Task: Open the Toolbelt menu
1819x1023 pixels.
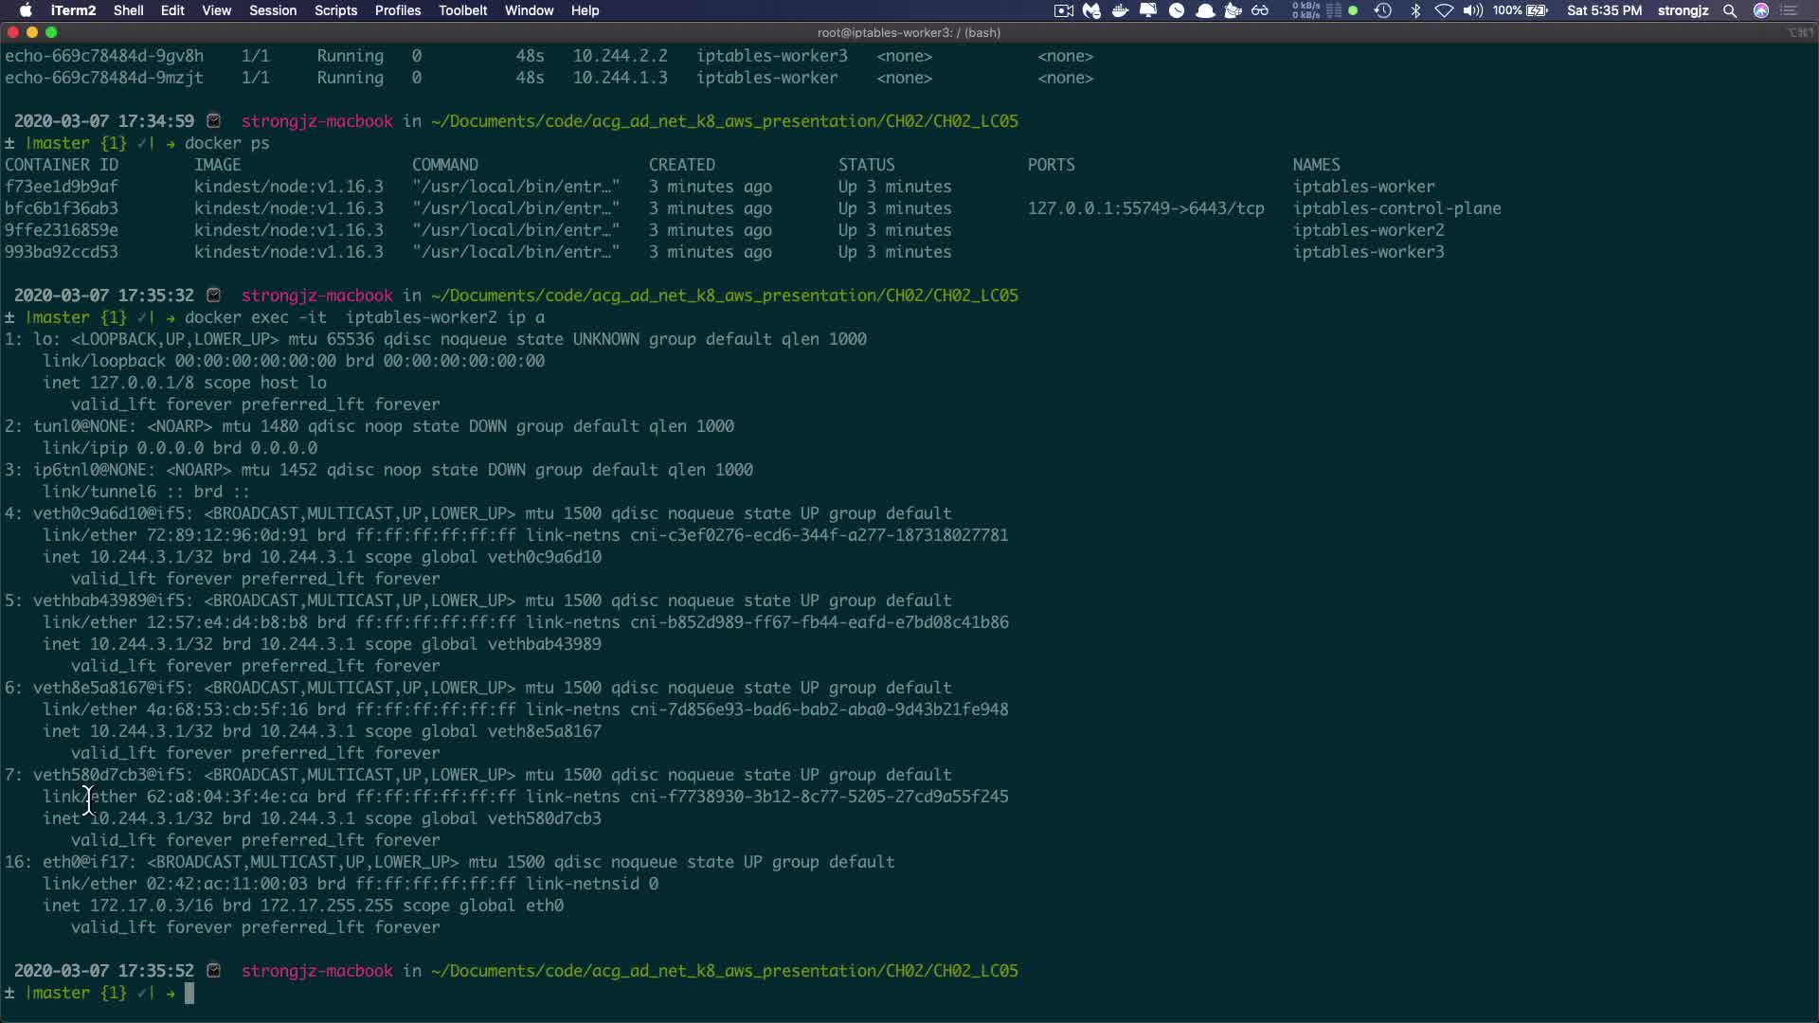Action: (462, 10)
